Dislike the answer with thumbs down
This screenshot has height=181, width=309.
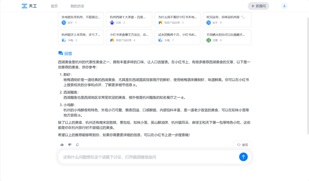pos(70,145)
